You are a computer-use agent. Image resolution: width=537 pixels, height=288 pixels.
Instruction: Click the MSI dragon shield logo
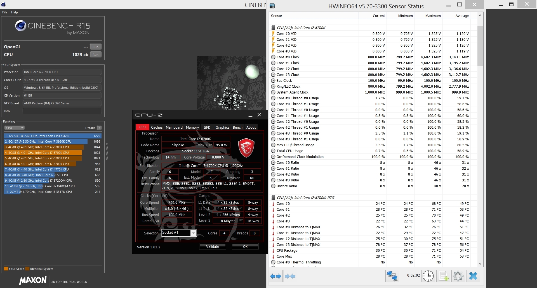[x=246, y=148]
